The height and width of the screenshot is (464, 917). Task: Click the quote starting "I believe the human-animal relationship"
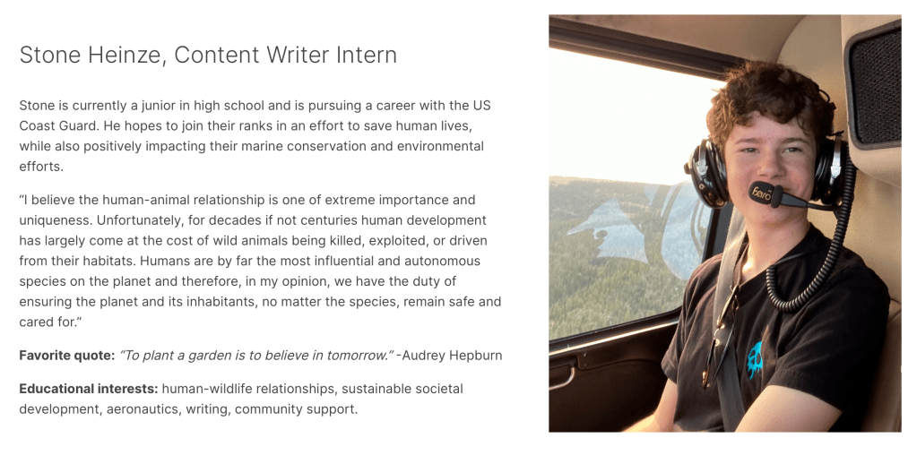[x=260, y=261]
